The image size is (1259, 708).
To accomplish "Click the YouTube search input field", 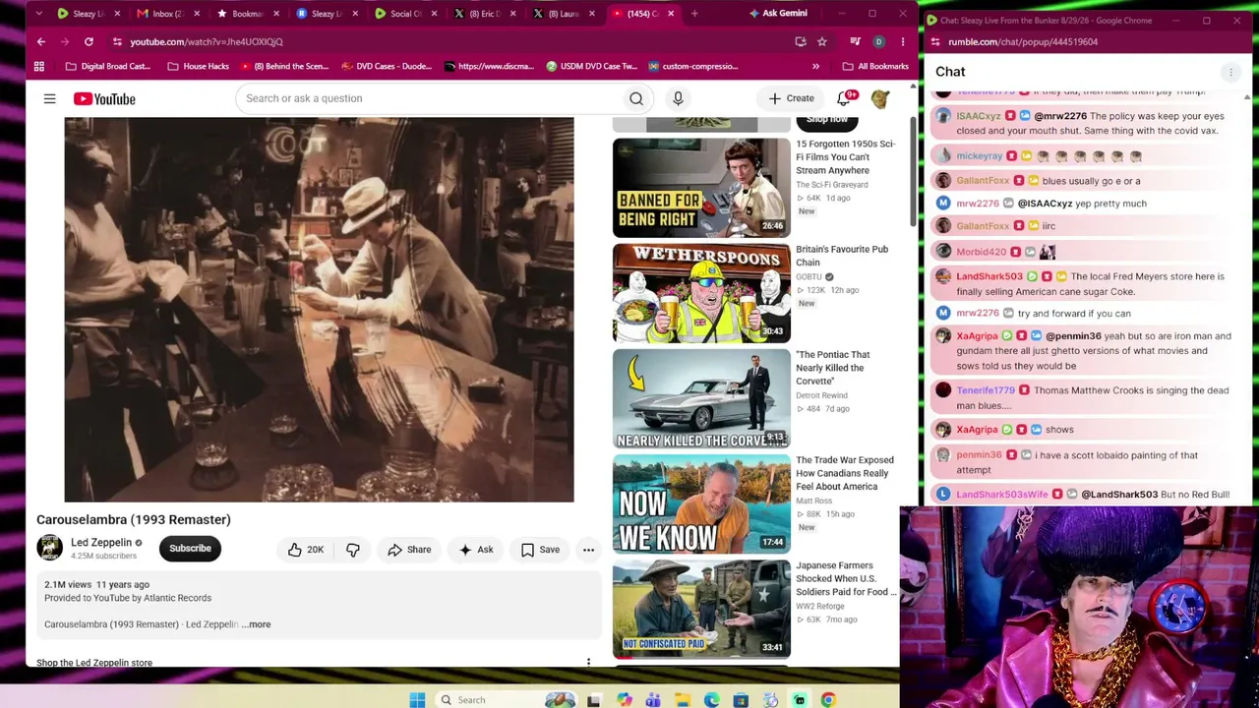I will tap(428, 98).
